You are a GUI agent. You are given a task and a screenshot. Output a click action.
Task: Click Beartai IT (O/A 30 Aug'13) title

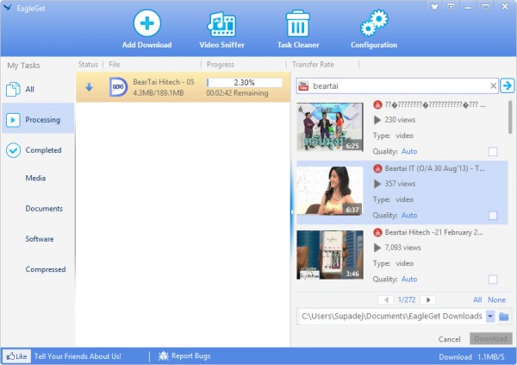pyautogui.click(x=434, y=168)
